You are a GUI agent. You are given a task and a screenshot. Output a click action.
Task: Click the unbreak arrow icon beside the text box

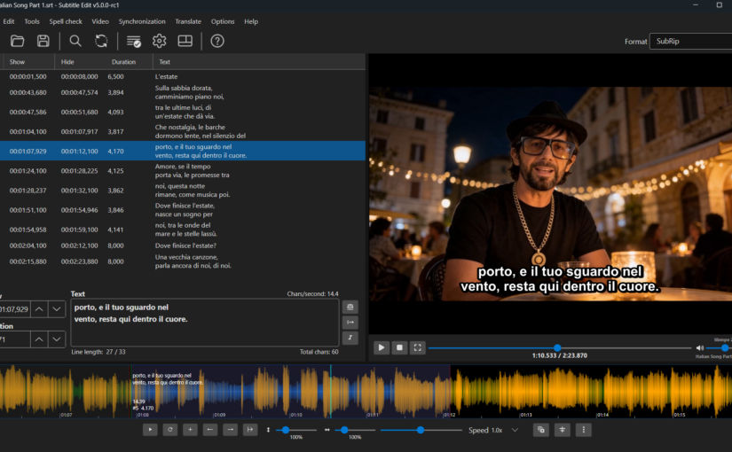tap(350, 323)
